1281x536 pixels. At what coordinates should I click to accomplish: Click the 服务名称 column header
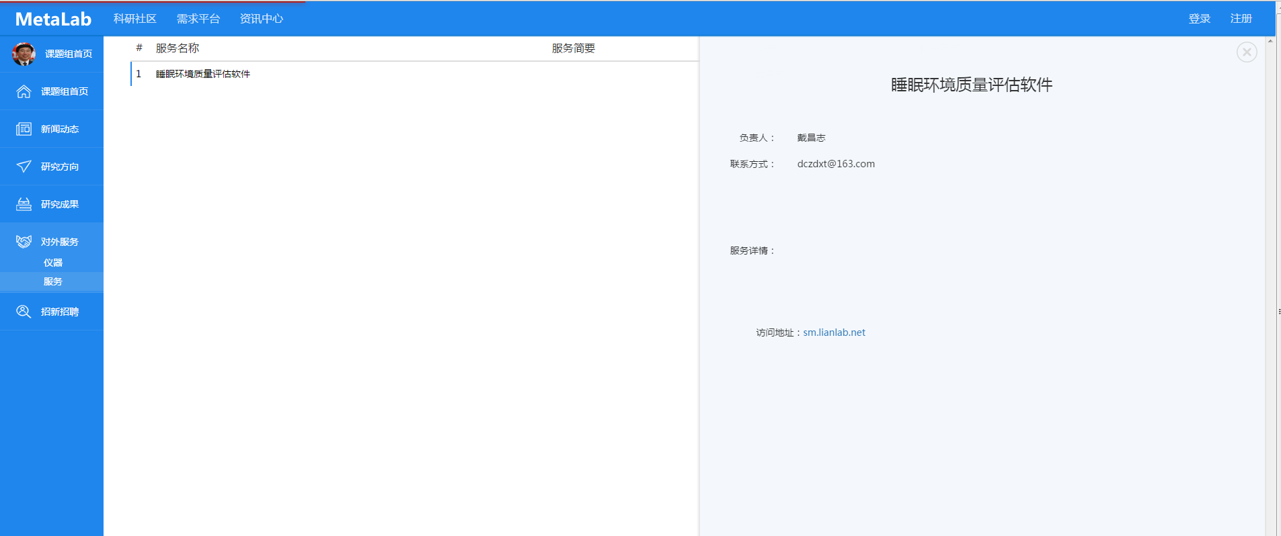pos(178,48)
